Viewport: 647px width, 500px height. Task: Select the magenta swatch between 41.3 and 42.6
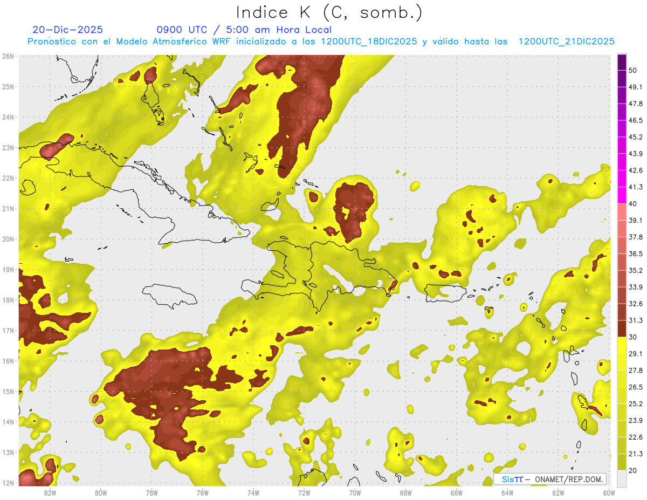click(622, 179)
